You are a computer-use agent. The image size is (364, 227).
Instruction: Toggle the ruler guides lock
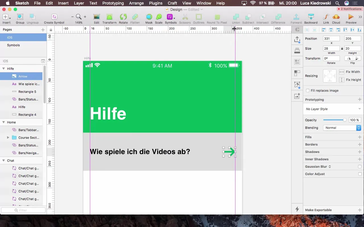(x=51, y=30)
